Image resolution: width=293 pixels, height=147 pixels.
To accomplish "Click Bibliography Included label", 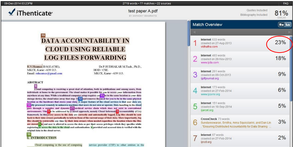I will click(254, 15).
